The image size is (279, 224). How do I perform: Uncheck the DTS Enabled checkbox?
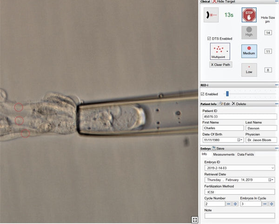click(x=209, y=38)
